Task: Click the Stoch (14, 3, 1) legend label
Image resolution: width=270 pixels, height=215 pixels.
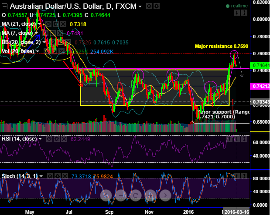Action: tap(20, 176)
